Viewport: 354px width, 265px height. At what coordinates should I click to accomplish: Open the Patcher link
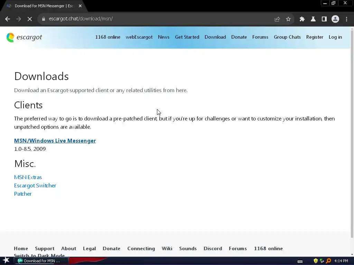23,194
